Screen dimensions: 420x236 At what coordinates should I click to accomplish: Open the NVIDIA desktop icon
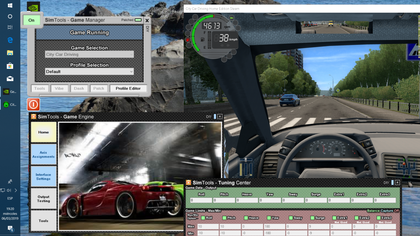click(33, 7)
